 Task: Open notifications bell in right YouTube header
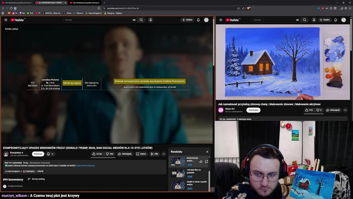tap(335, 20)
